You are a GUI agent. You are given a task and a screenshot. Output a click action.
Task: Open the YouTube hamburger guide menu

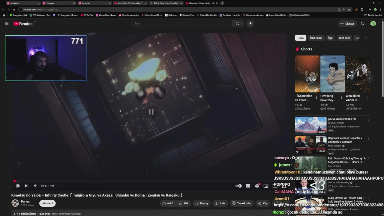point(7,23)
